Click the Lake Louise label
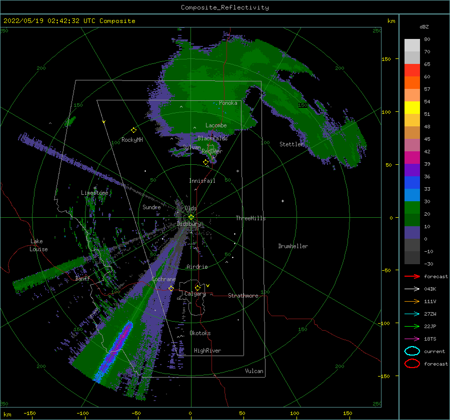Image resolution: width=450 pixels, height=420 pixels. (x=38, y=245)
